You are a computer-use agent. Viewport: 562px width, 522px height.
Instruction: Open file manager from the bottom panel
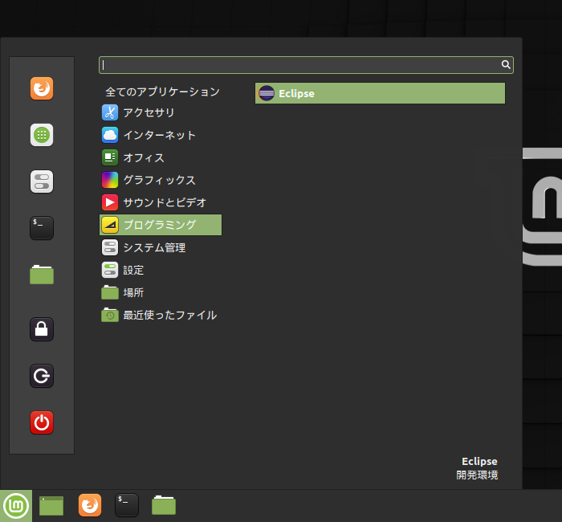tap(164, 505)
